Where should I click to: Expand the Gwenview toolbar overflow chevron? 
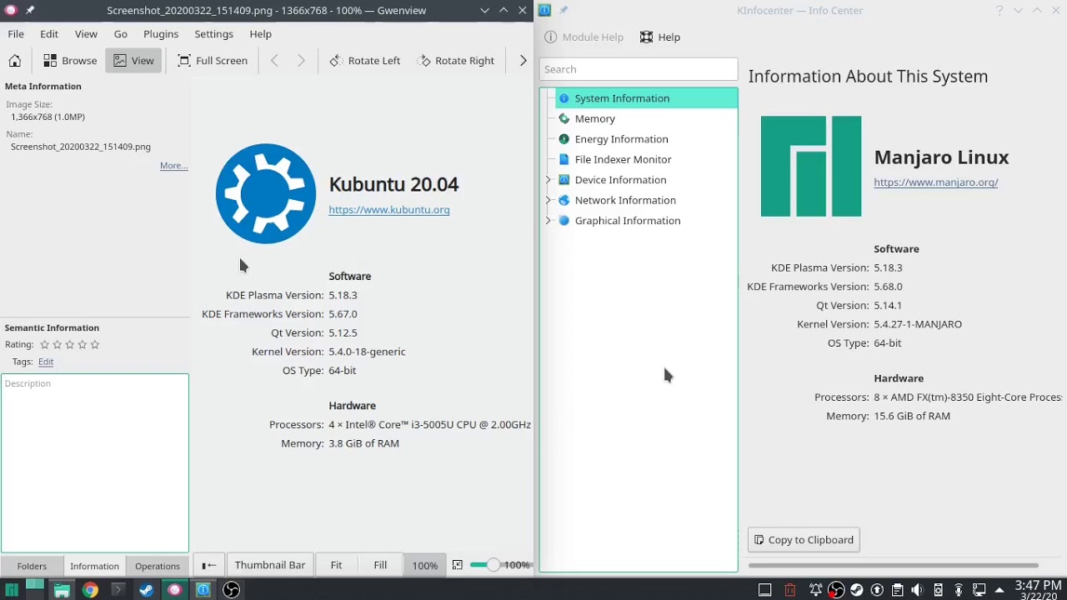[x=523, y=60]
